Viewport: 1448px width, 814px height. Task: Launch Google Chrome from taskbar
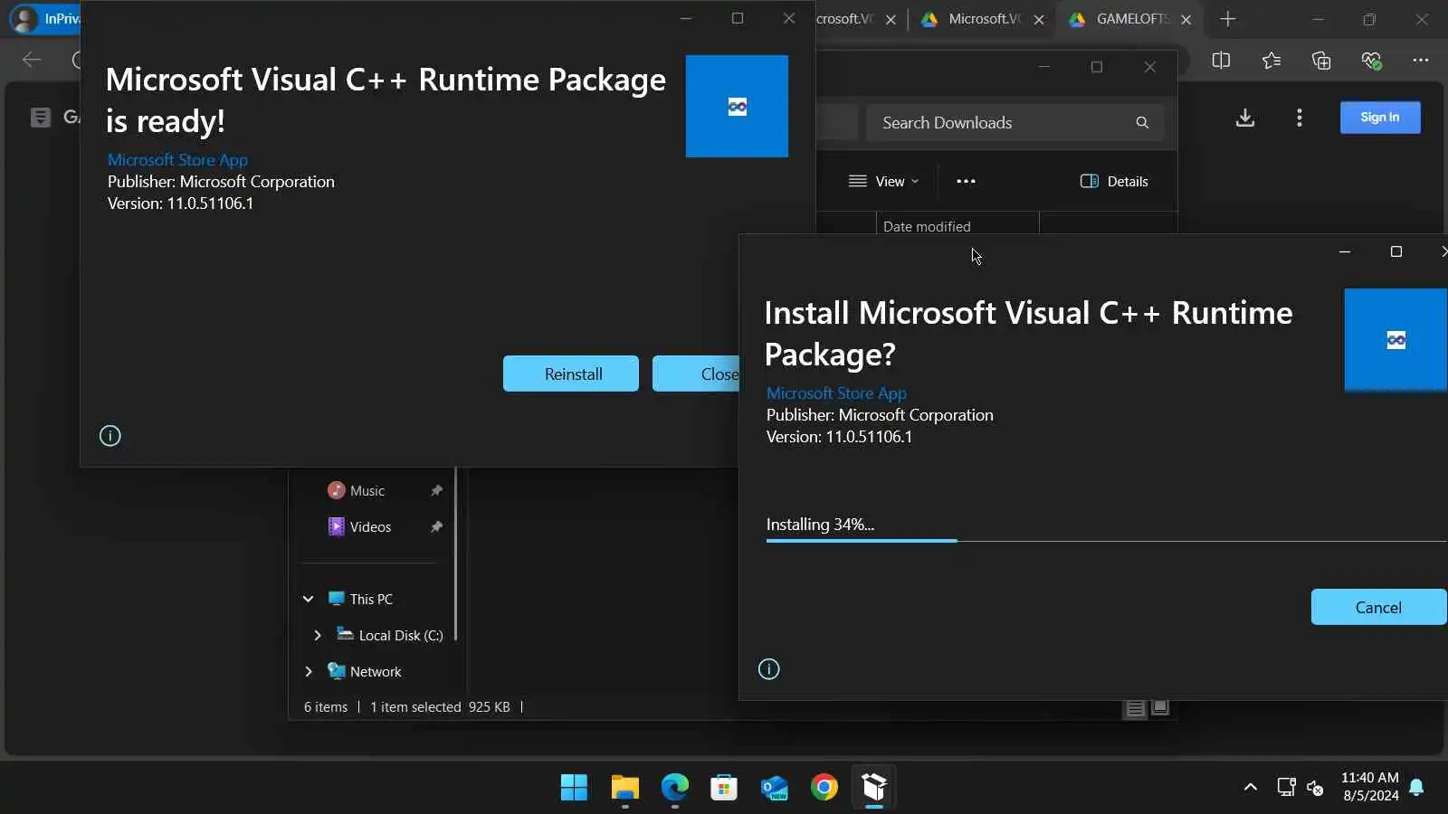[824, 788]
